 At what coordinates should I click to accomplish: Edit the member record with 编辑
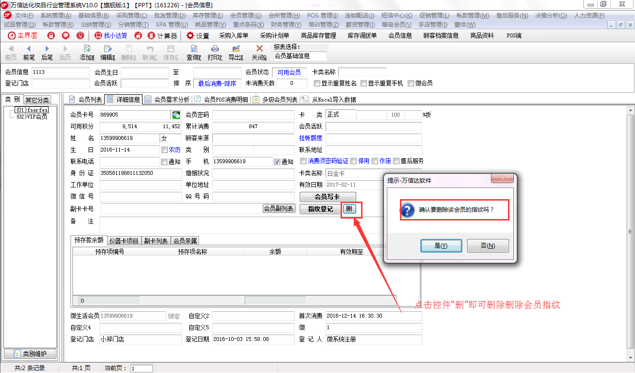pos(108,52)
